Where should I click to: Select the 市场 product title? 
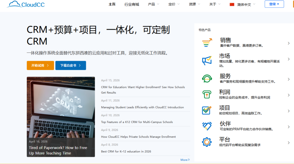(225, 56)
